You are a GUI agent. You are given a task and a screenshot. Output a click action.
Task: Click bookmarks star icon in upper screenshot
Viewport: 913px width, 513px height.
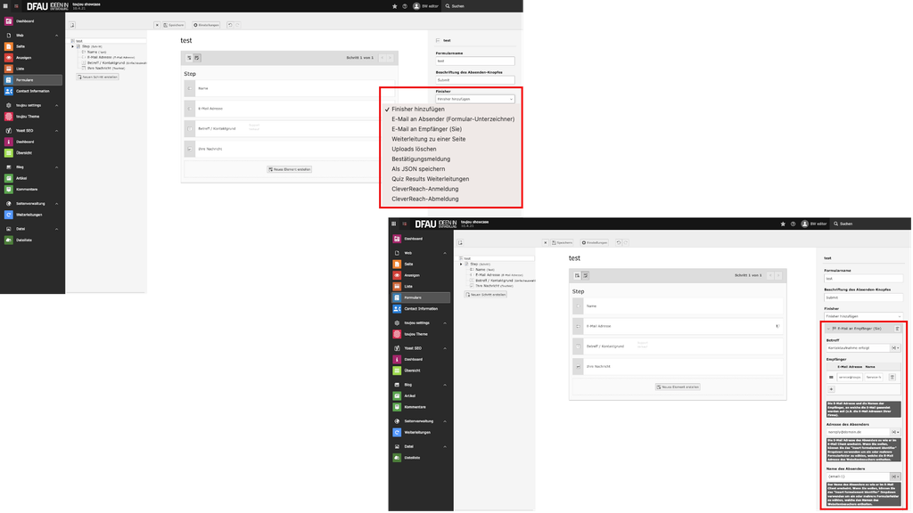(395, 6)
